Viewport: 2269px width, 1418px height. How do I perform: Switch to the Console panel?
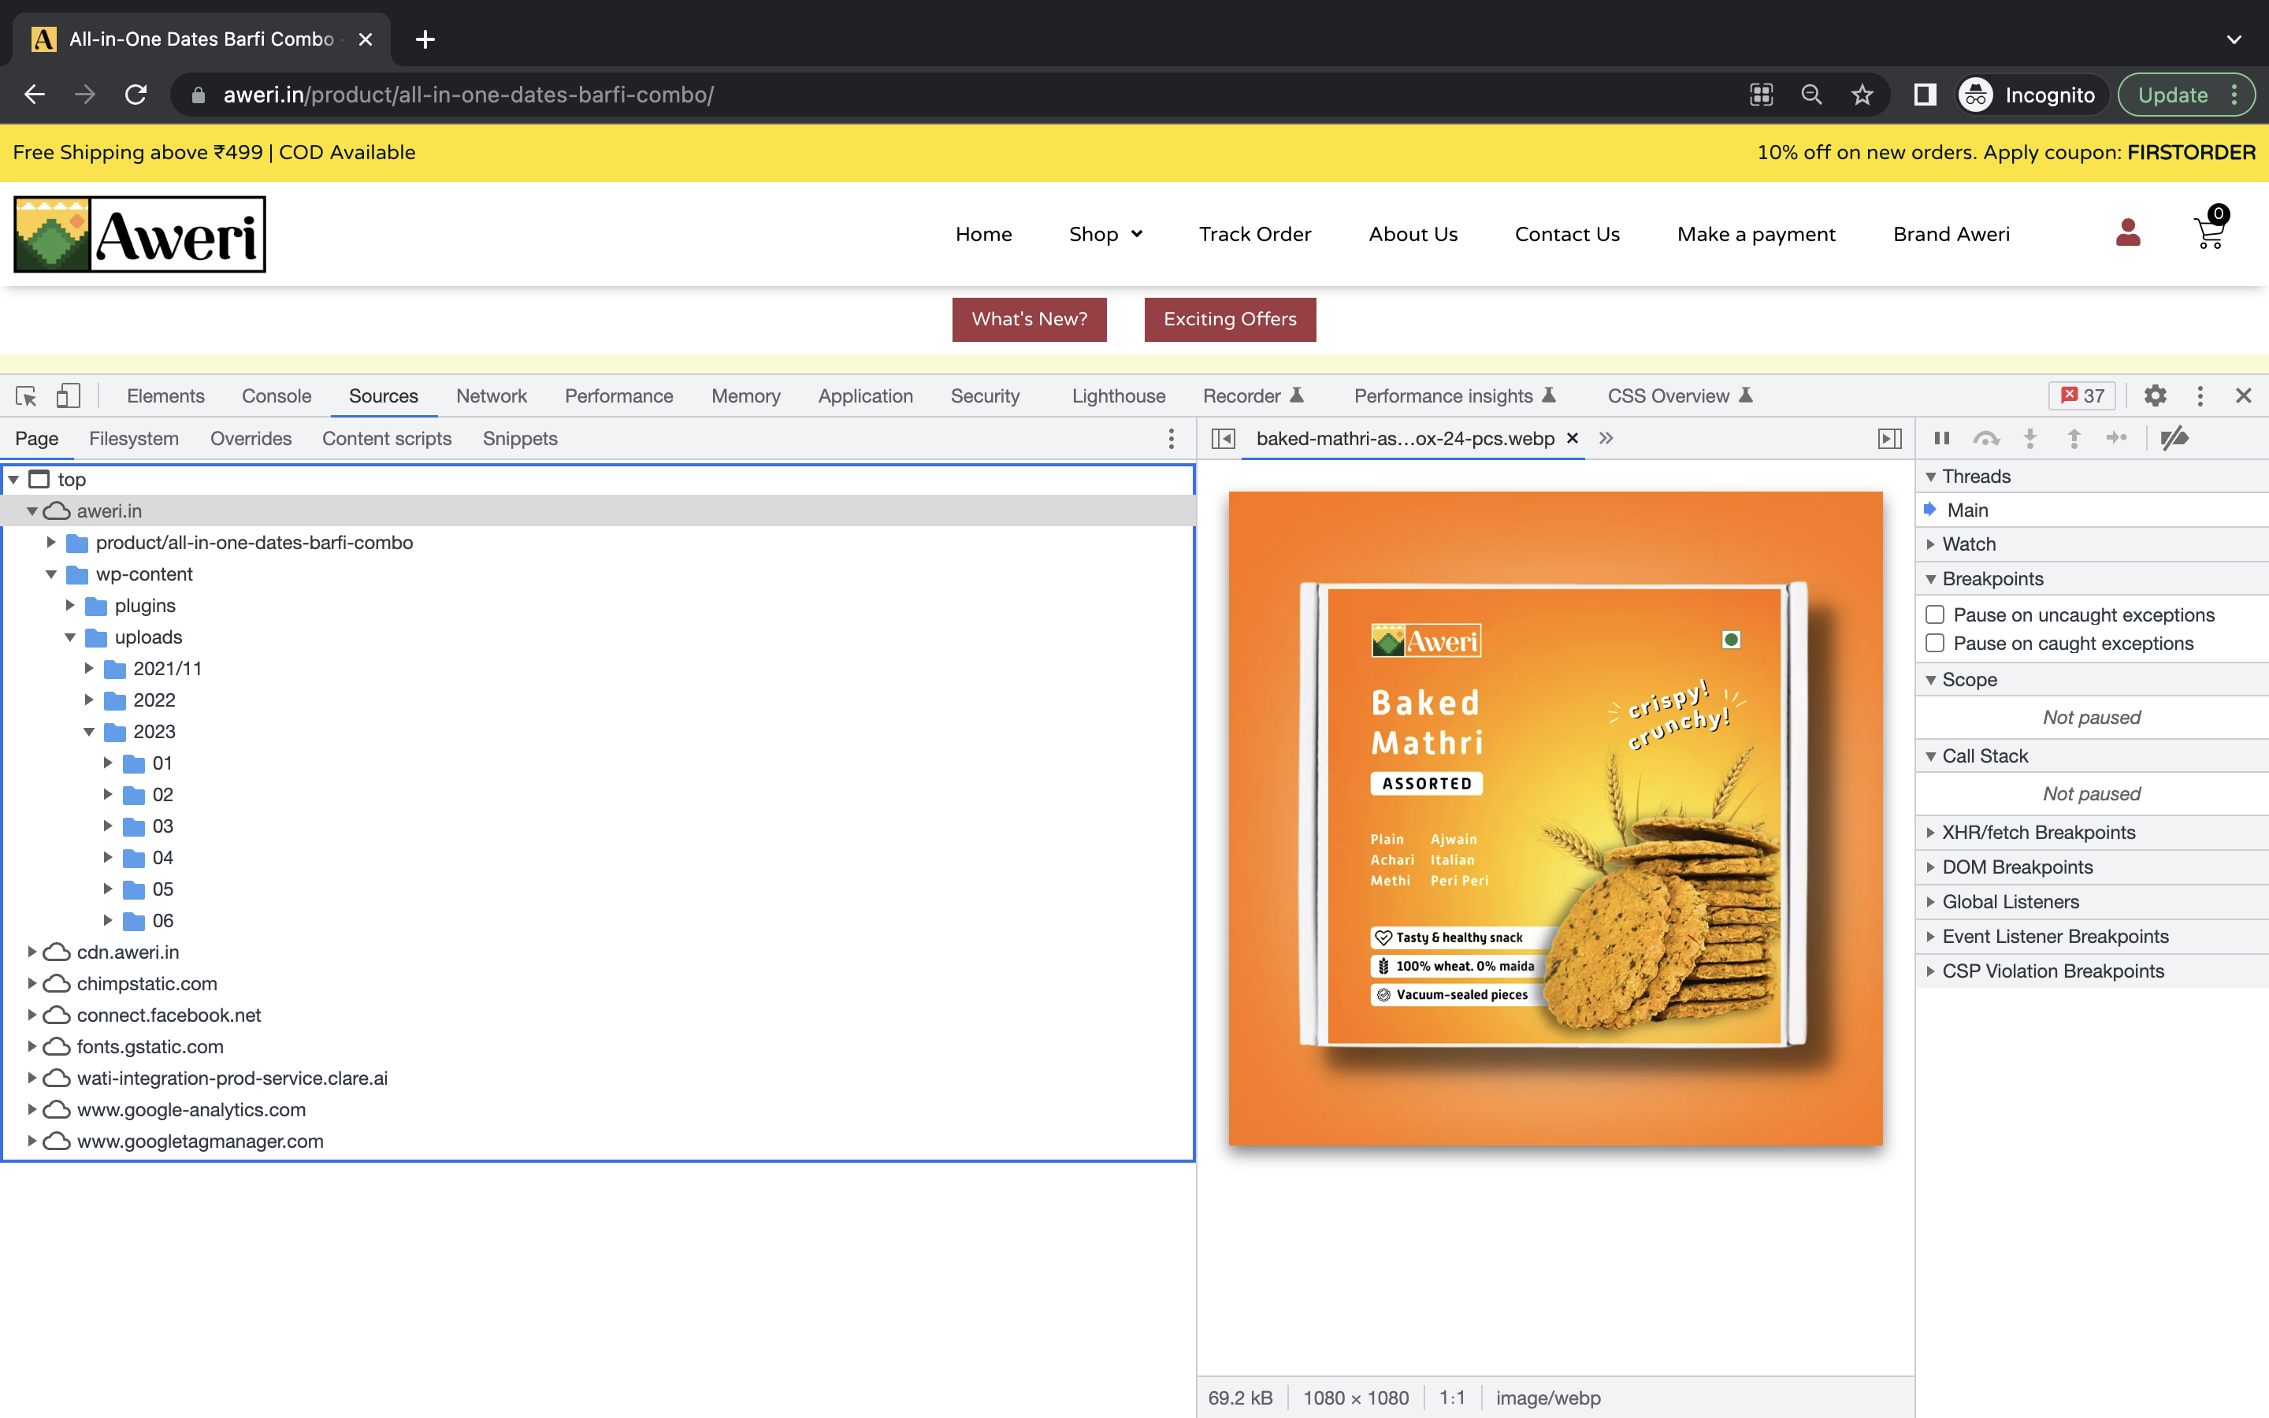[x=277, y=395]
